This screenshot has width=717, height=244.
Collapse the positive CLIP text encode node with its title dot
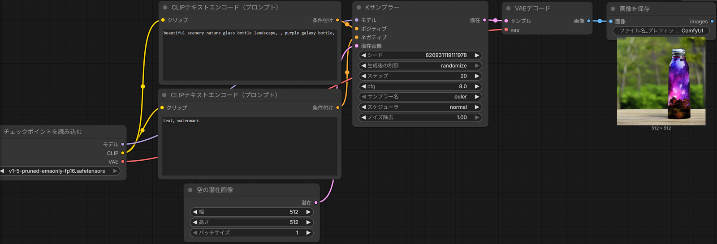165,8
